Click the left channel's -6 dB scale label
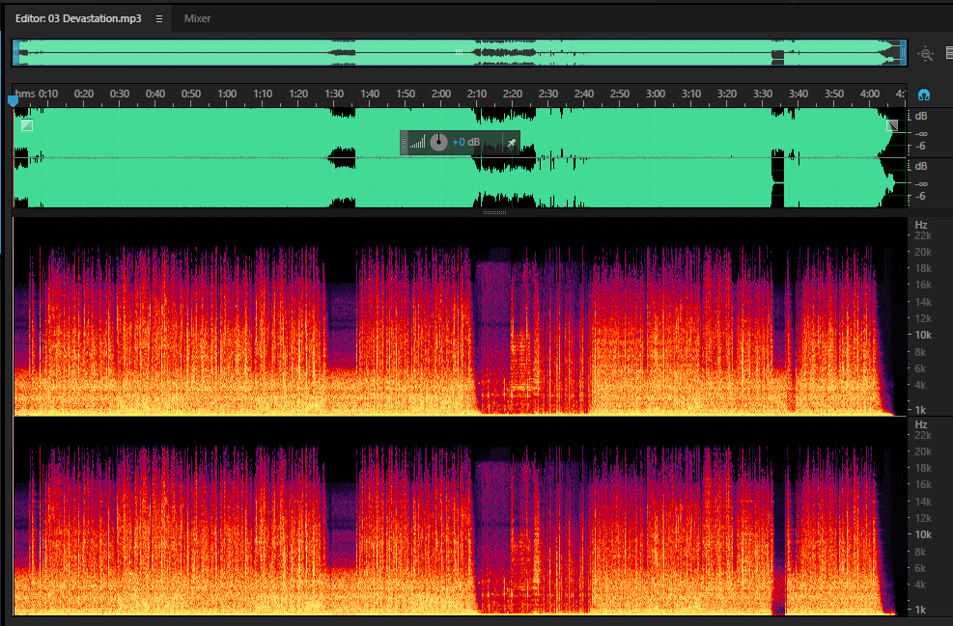 (921, 147)
